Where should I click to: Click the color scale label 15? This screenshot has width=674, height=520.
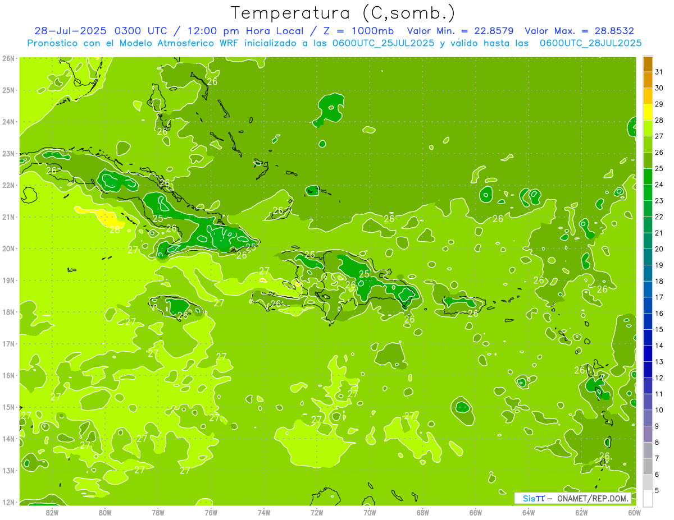[x=659, y=329]
